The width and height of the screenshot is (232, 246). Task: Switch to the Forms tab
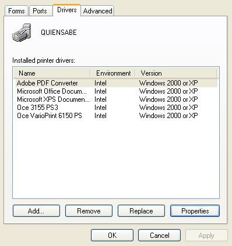coord(16,11)
